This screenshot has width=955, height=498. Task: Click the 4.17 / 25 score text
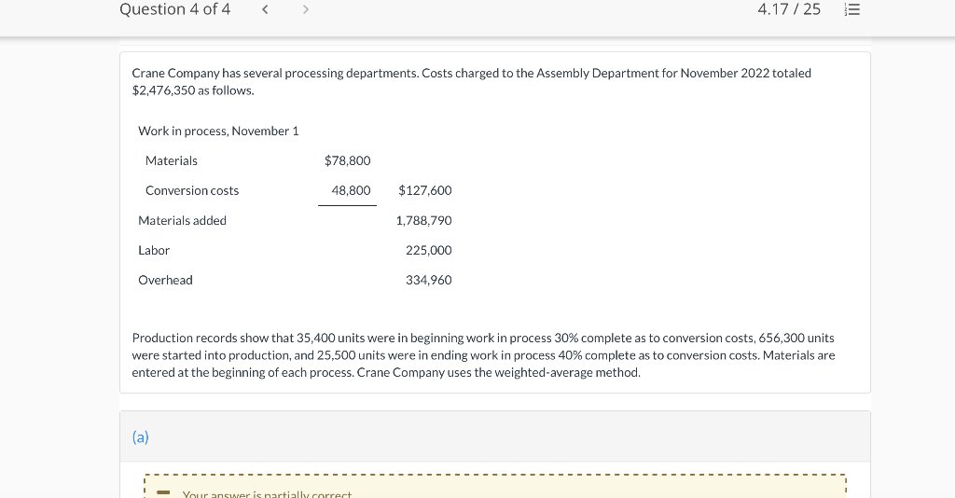pos(789,9)
